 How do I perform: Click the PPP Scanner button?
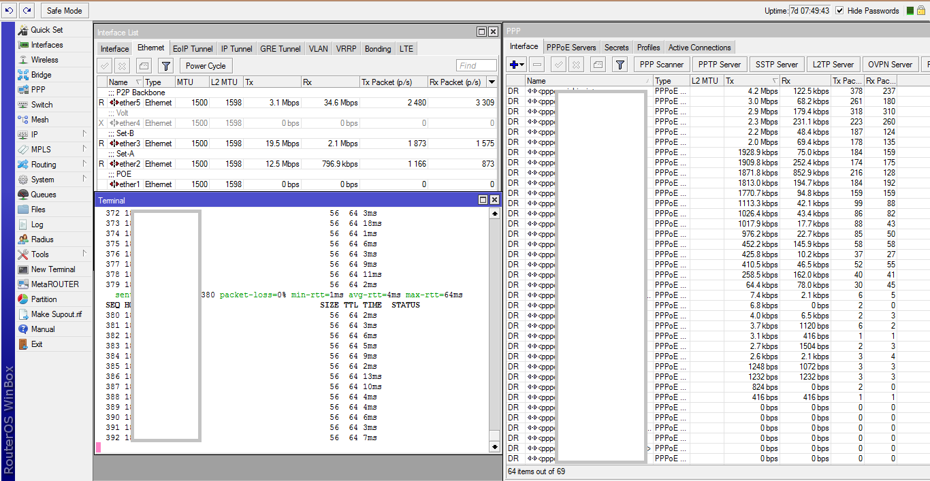click(x=660, y=65)
